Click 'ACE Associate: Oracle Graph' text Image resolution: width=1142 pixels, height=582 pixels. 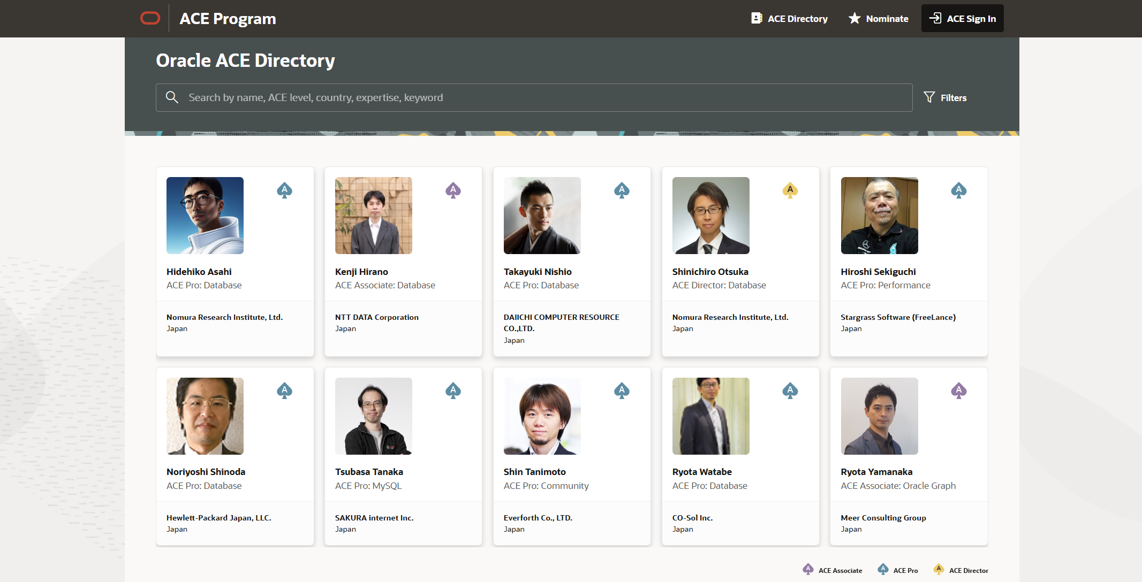tap(898, 486)
